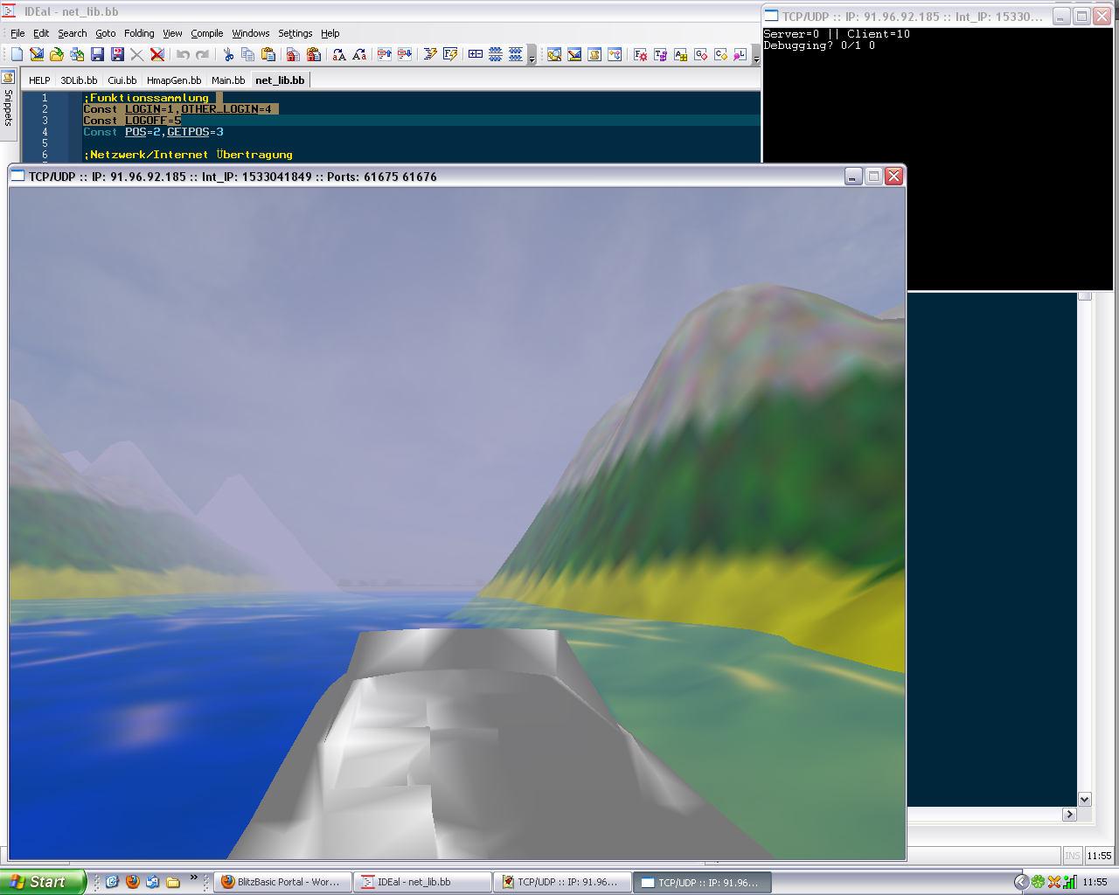Screen dimensions: 1119x895
Task: Click the Open folder icon
Action: [57, 54]
